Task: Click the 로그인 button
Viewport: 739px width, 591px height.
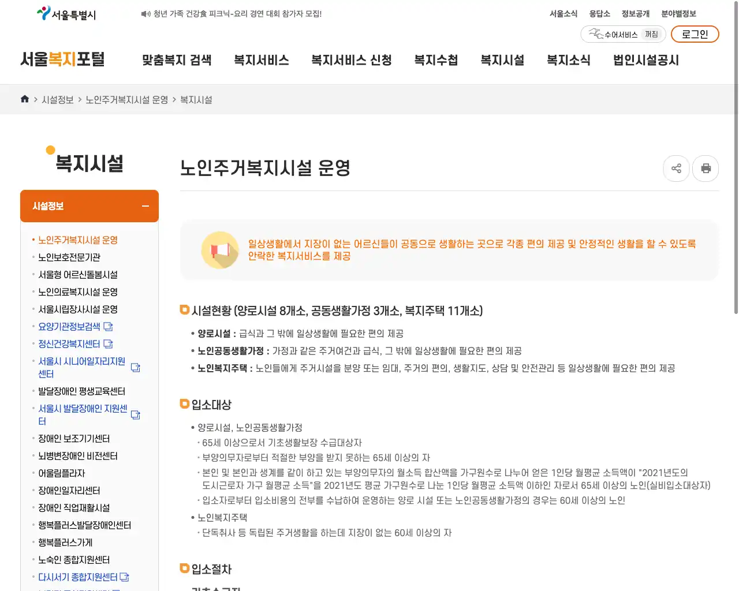Action: [x=695, y=34]
